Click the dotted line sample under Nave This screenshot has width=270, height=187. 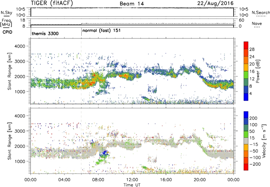point(257,27)
